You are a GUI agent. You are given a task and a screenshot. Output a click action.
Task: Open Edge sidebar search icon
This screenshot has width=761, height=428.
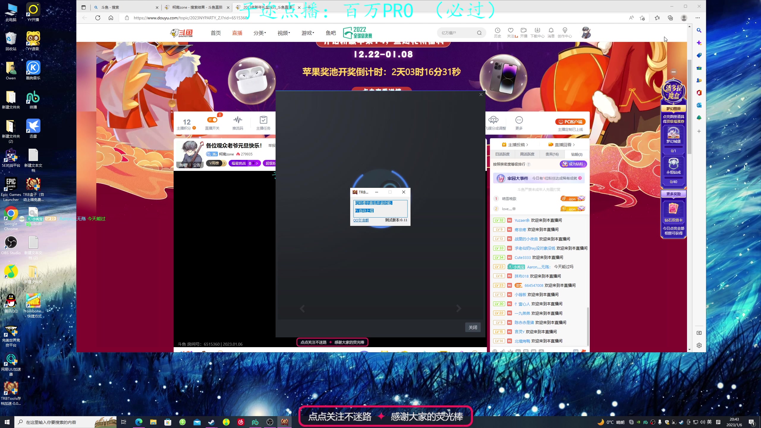click(x=699, y=30)
